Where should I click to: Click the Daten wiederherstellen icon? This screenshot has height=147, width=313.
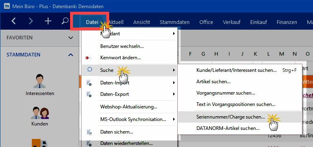point(88,143)
